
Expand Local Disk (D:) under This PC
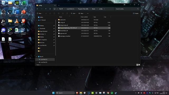tap(37, 62)
